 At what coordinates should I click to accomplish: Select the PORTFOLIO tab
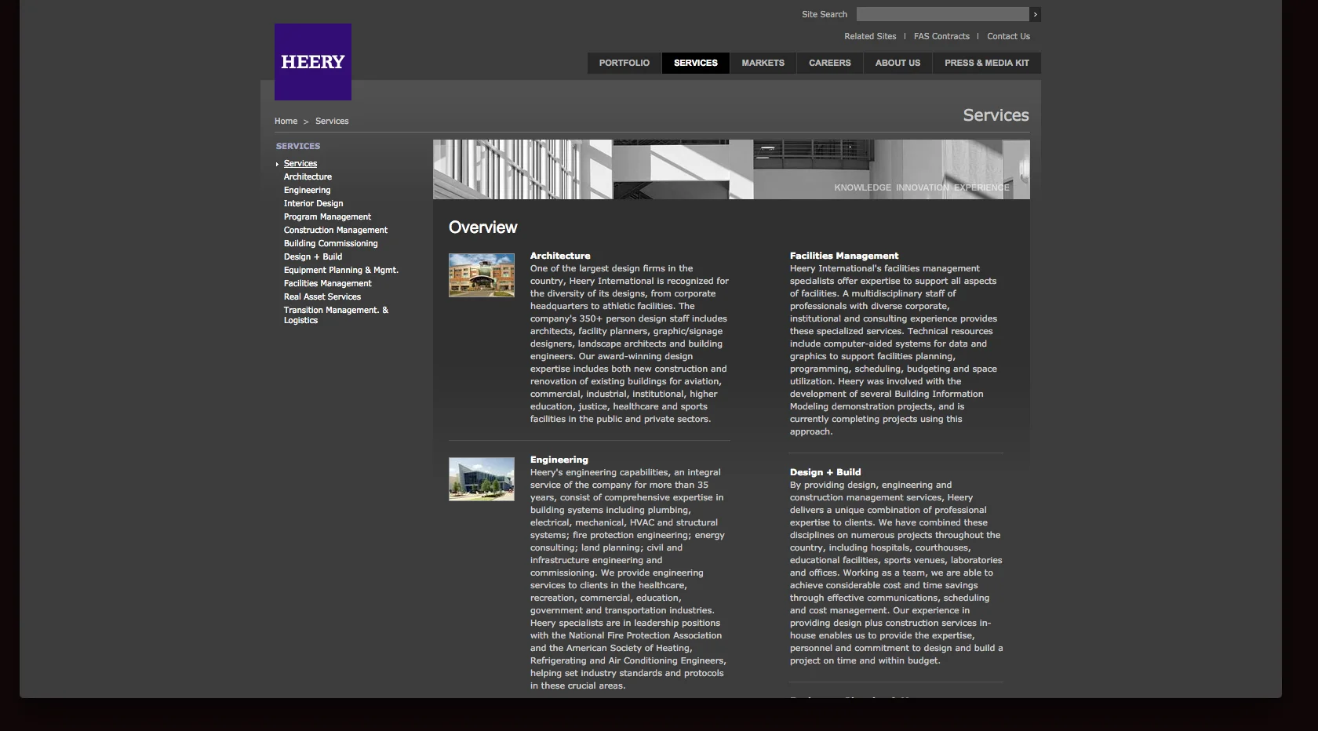coord(623,63)
